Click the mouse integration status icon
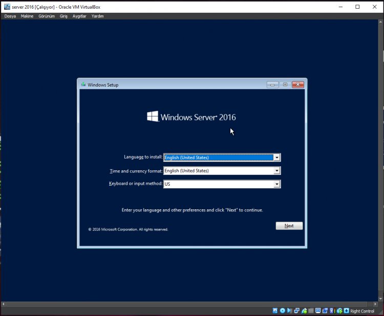384x316 pixels. pyautogui.click(x=339, y=311)
